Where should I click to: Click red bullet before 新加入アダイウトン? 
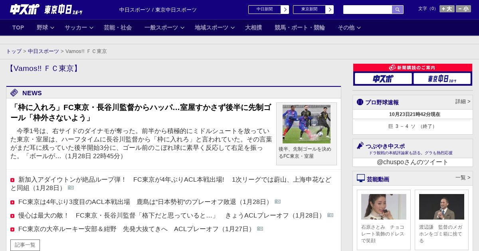(12, 180)
